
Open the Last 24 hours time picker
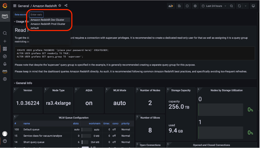point(214,6)
